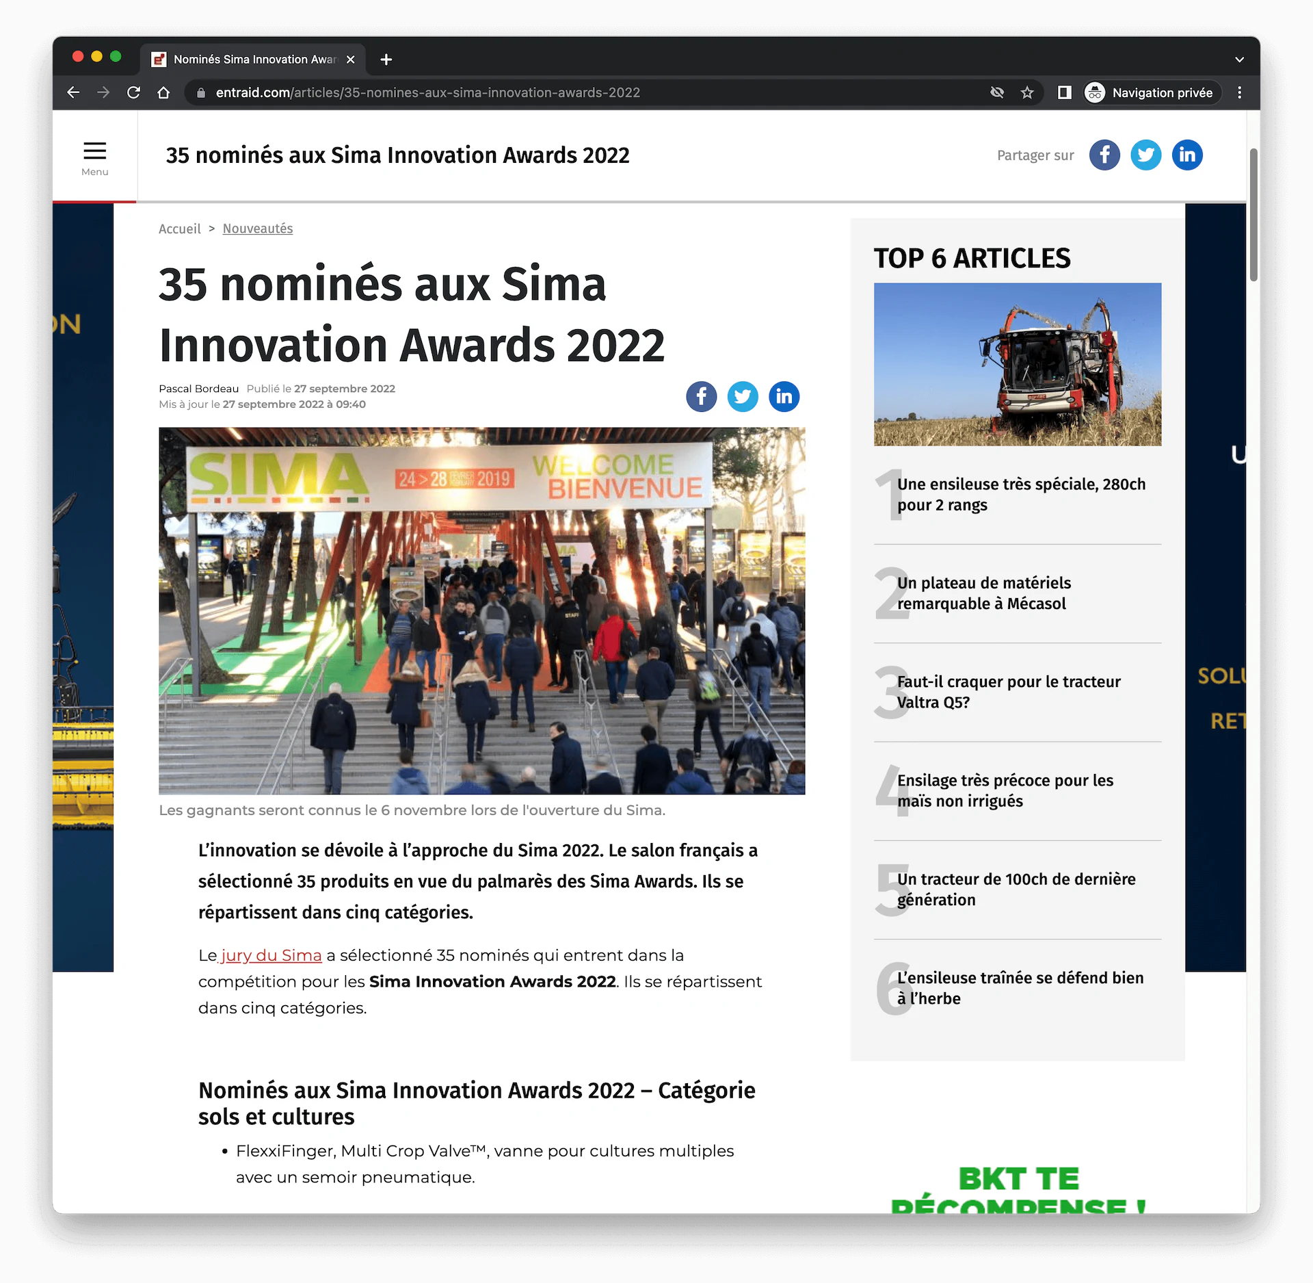This screenshot has height=1283, width=1313.
Task: Bookmark page with the star icon
Action: (x=1026, y=93)
